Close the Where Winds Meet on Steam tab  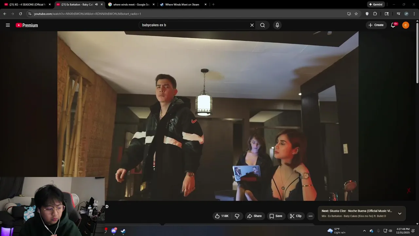[x=206, y=5]
